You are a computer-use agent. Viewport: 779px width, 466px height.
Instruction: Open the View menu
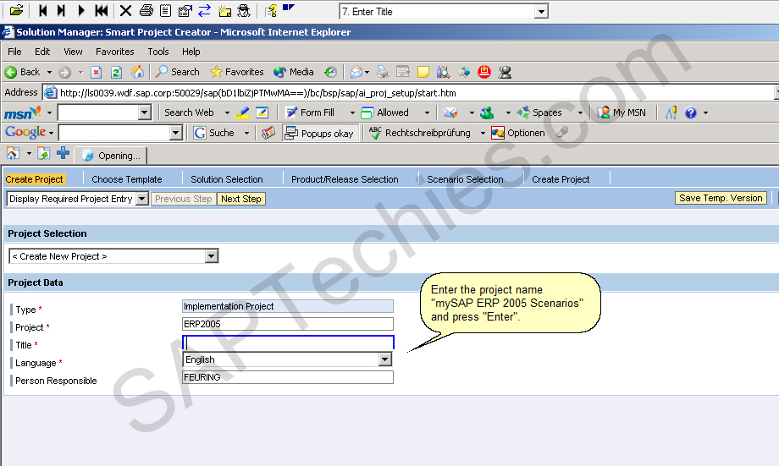(x=73, y=52)
